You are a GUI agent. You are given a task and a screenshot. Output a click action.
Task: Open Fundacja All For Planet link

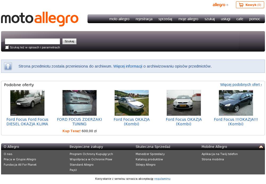(x=20, y=165)
